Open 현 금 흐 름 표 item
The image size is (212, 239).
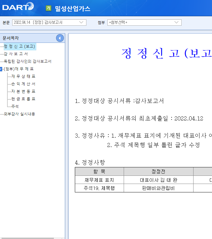point(23,99)
